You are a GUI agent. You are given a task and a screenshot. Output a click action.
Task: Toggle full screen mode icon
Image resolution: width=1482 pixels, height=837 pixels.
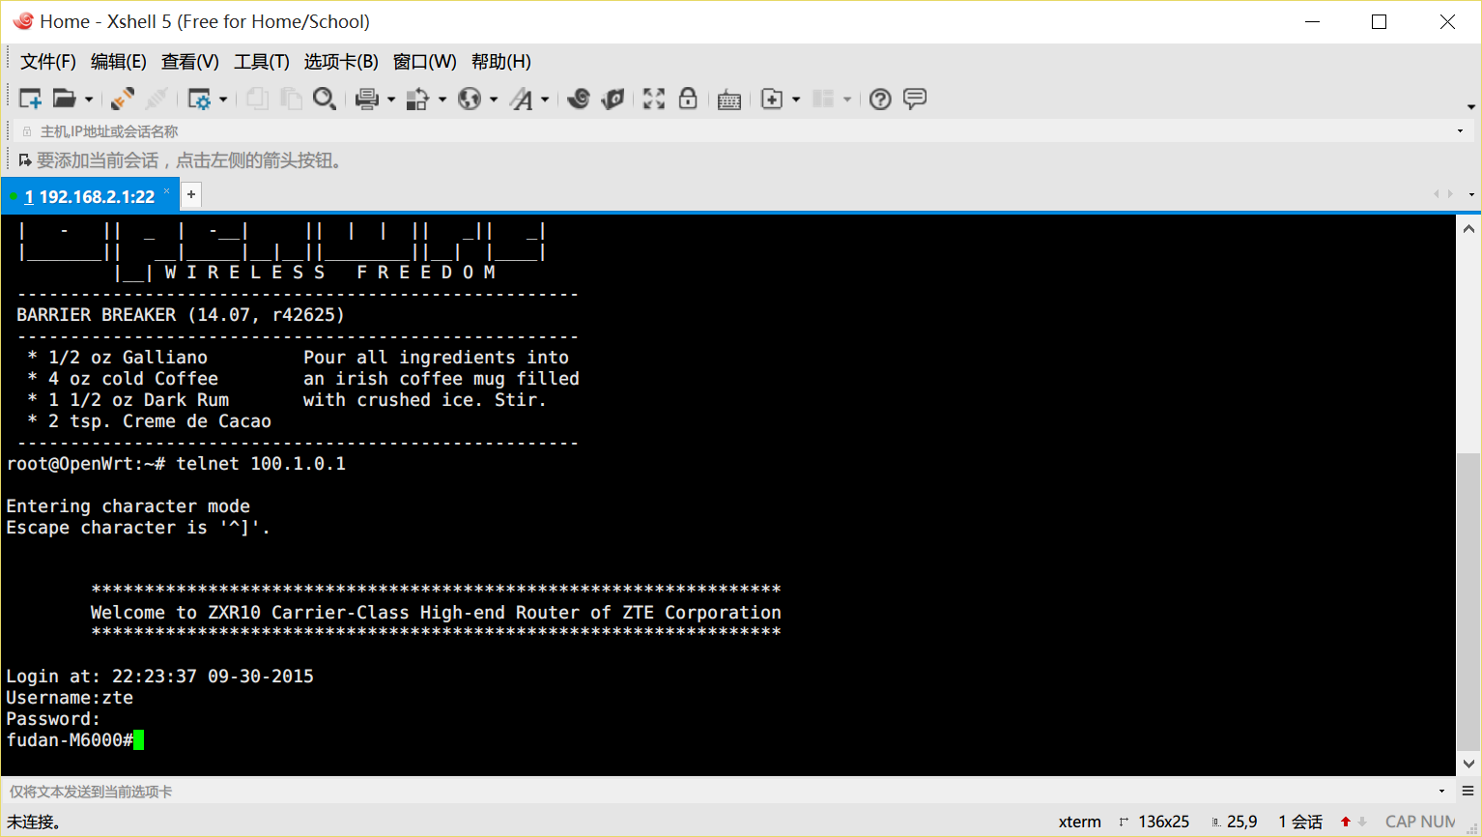click(654, 99)
